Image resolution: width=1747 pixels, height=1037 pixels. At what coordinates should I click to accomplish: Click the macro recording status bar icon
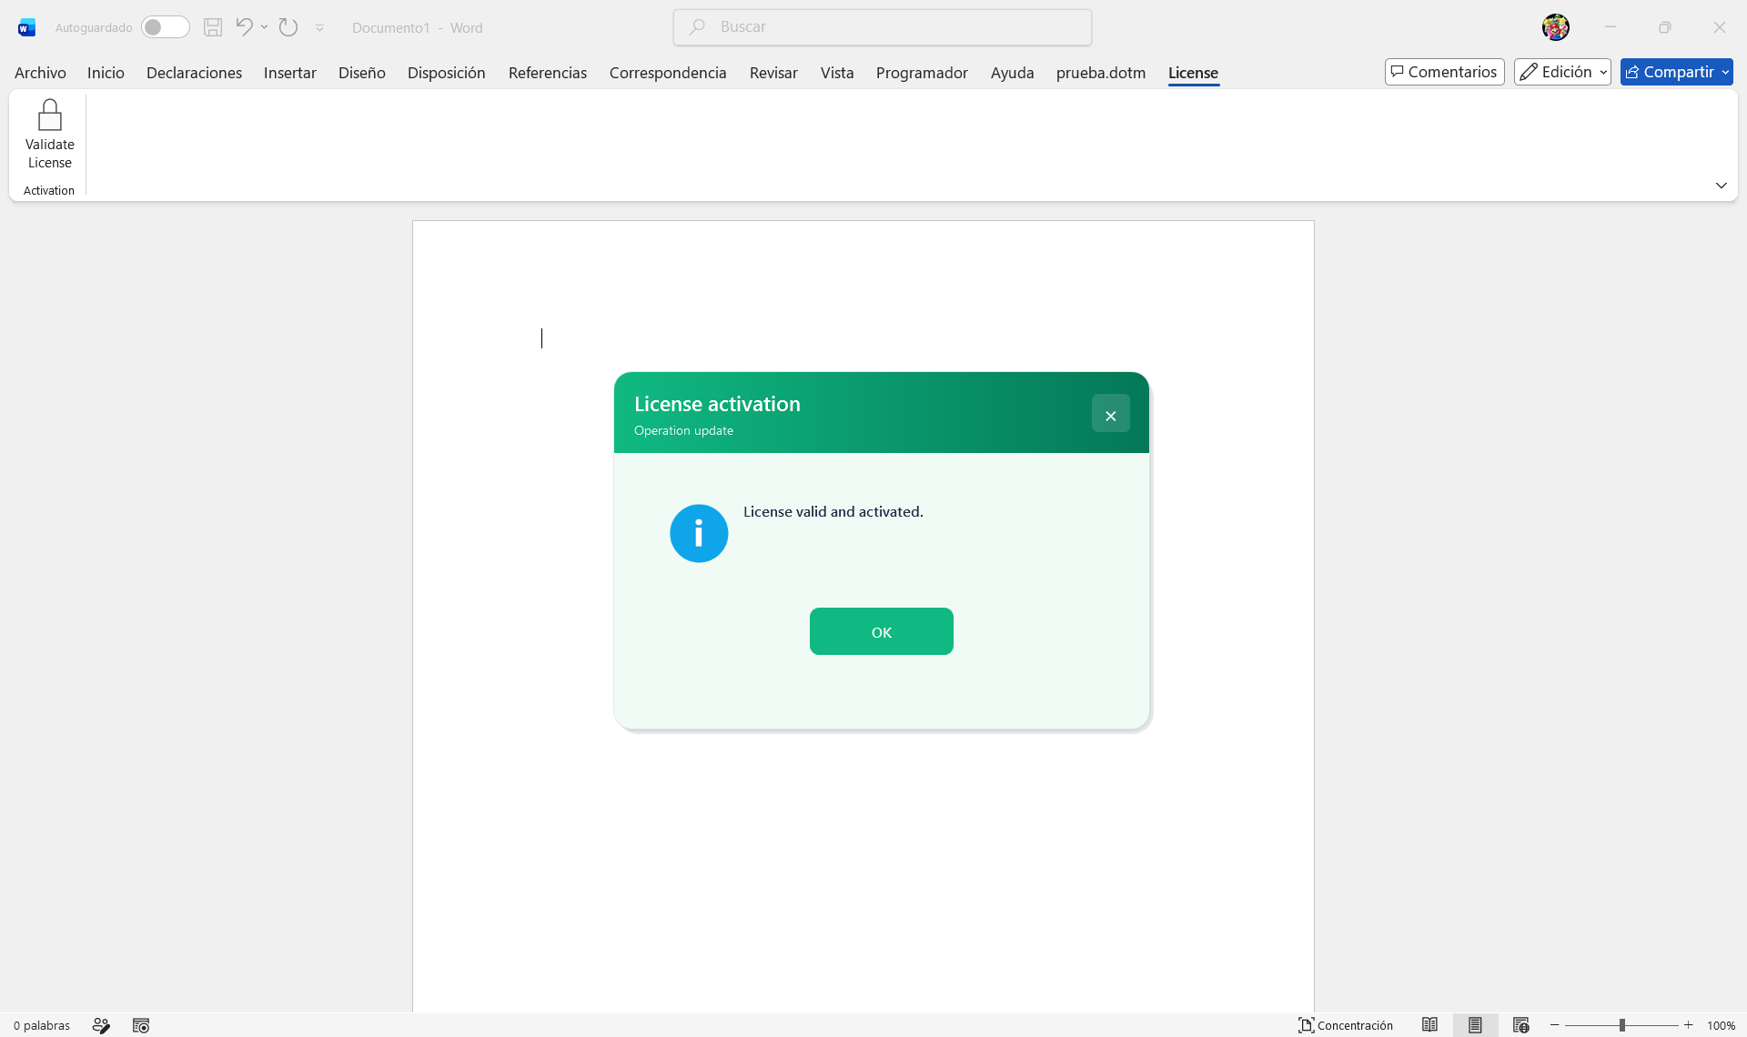141,1025
